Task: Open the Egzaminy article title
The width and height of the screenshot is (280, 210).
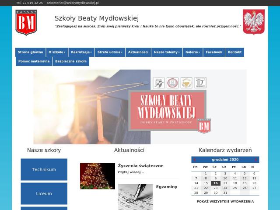Action: coord(167,187)
